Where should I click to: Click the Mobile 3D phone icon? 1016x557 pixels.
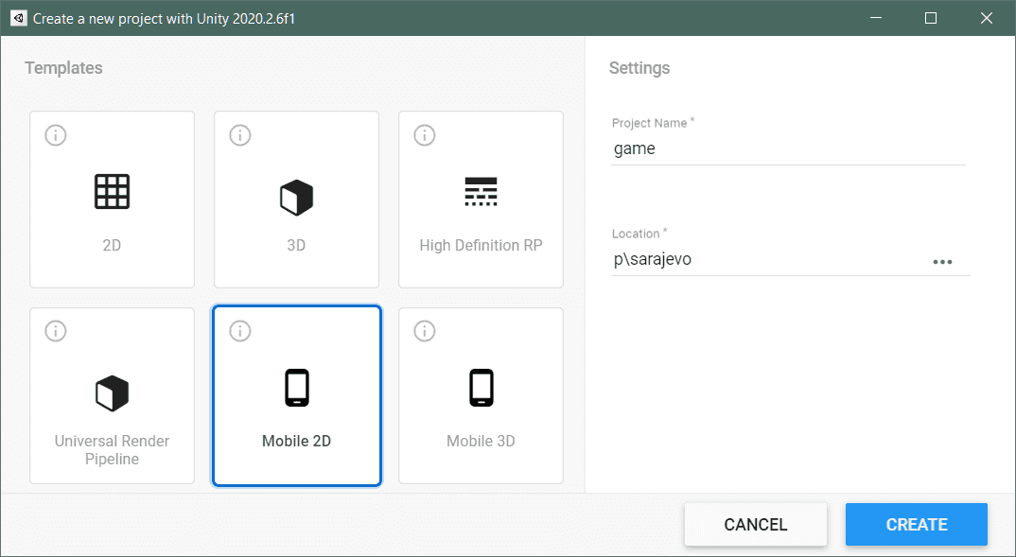click(481, 388)
